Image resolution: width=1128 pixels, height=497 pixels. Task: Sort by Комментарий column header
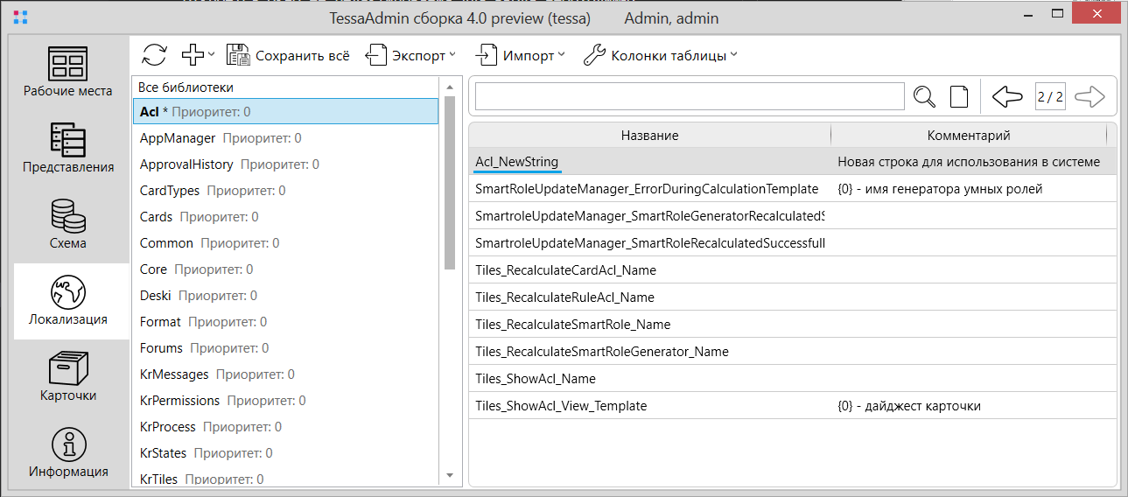969,136
